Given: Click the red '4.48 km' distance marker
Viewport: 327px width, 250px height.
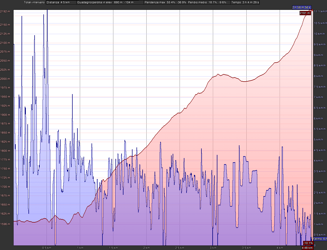Looking at the screenshot, I should pyautogui.click(x=307, y=248).
